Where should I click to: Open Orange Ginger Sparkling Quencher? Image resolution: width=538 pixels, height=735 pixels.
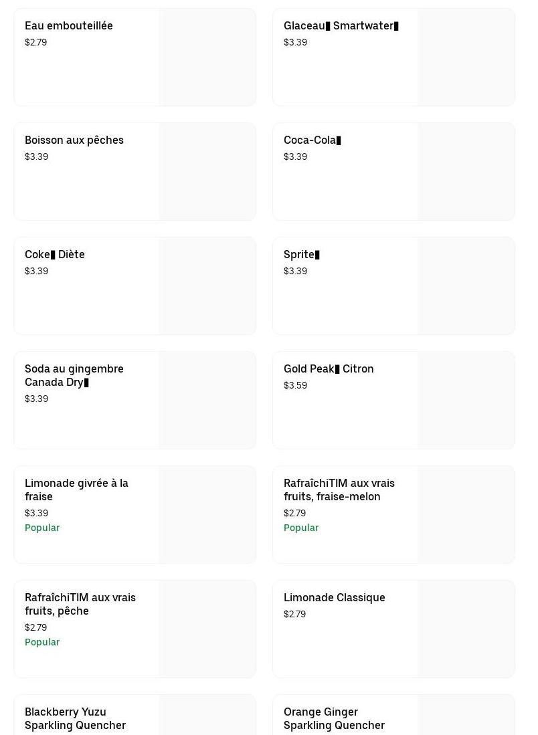click(334, 719)
